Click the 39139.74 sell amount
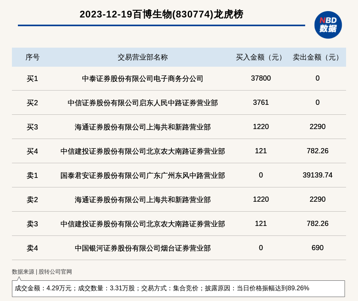Viewport: 358px width, 301px height. [317, 175]
